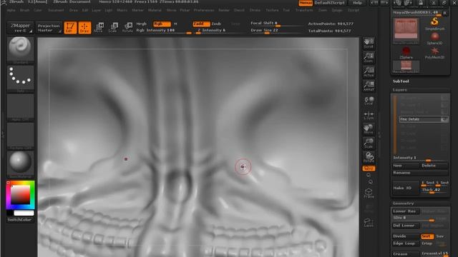This screenshot has width=458, height=257.
Task: Click the Make 3D button
Action: point(406,188)
